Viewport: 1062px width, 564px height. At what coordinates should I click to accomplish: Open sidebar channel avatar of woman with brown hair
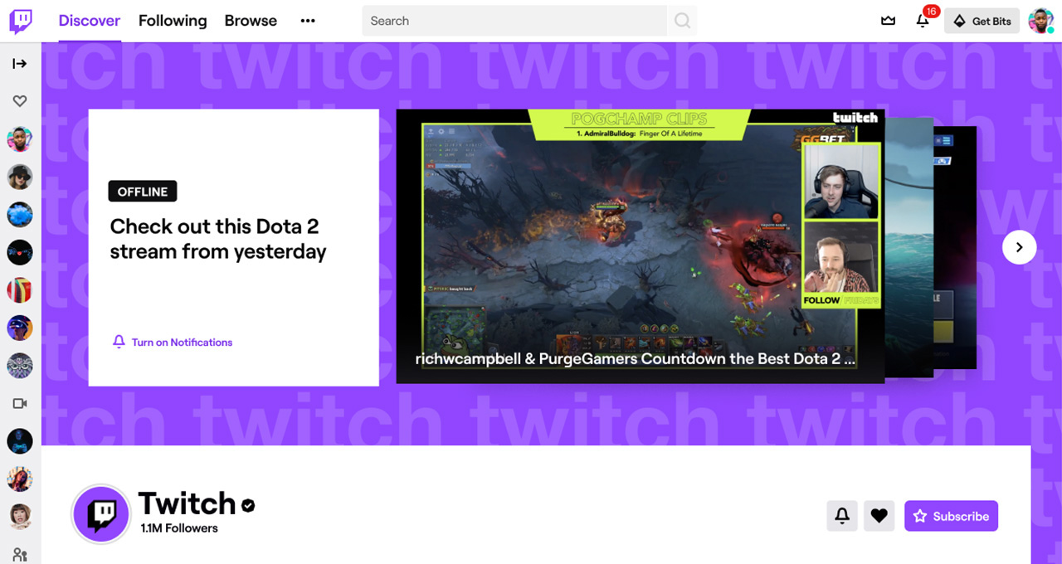tap(20, 516)
